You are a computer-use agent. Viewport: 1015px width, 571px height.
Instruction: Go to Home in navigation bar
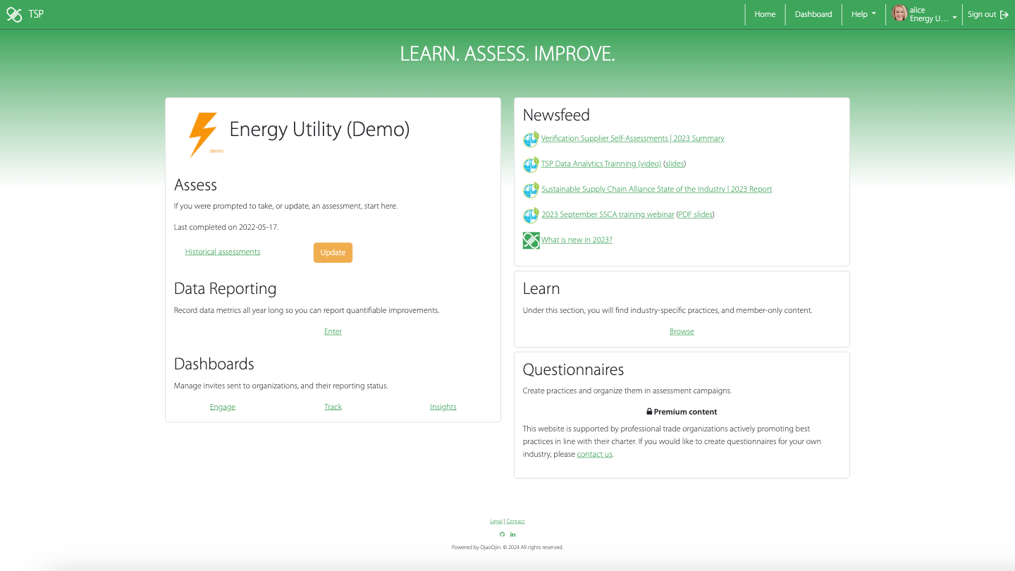pyautogui.click(x=765, y=14)
